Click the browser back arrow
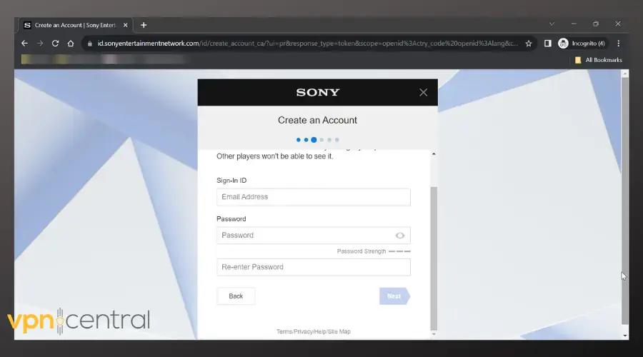Viewport: 643px width, 357px height. (24, 43)
